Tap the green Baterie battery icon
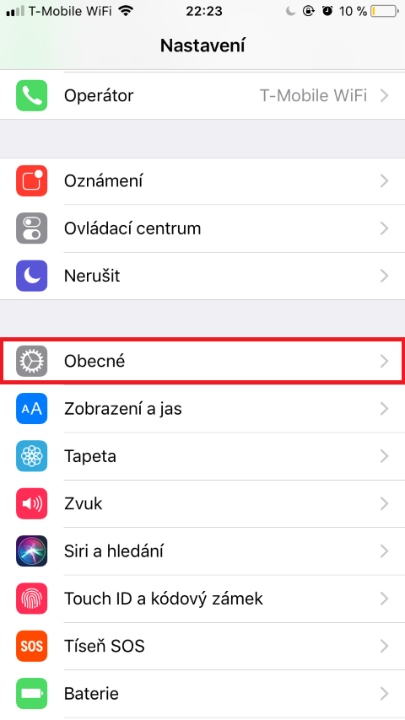The image size is (405, 720). tap(32, 693)
